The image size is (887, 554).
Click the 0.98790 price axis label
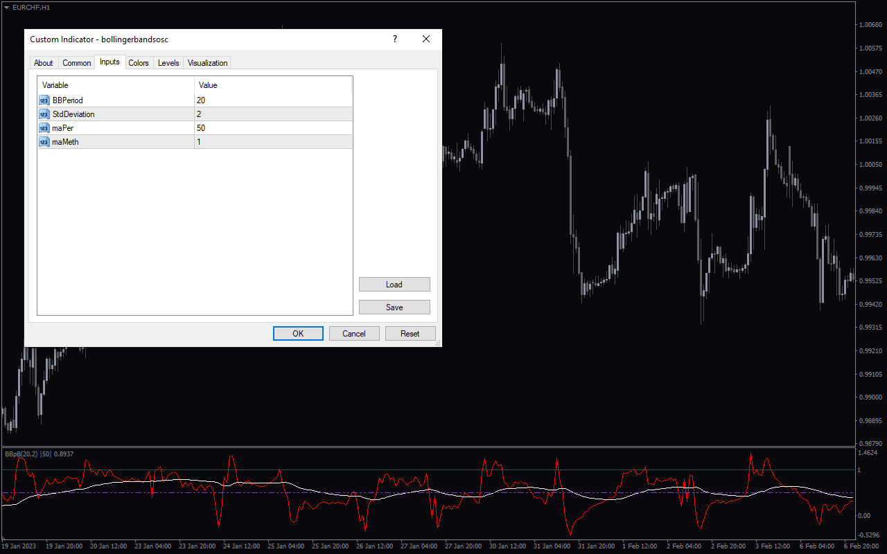point(870,443)
